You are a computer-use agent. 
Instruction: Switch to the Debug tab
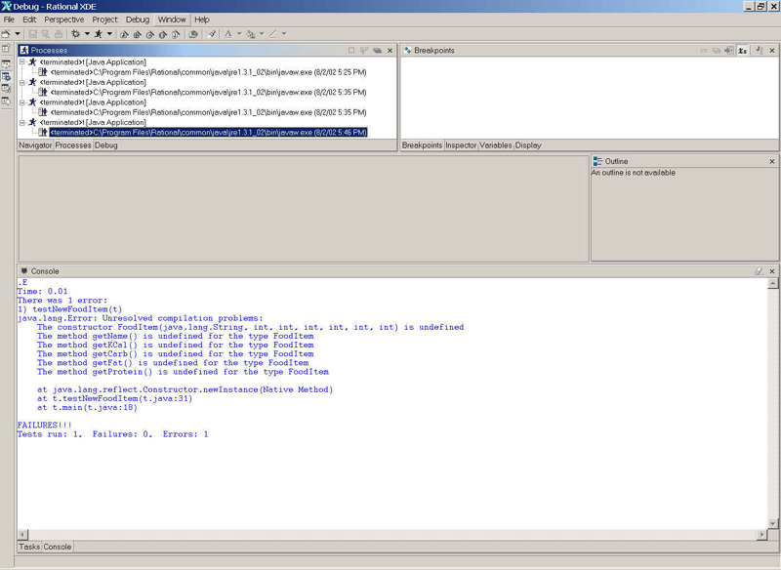[106, 145]
